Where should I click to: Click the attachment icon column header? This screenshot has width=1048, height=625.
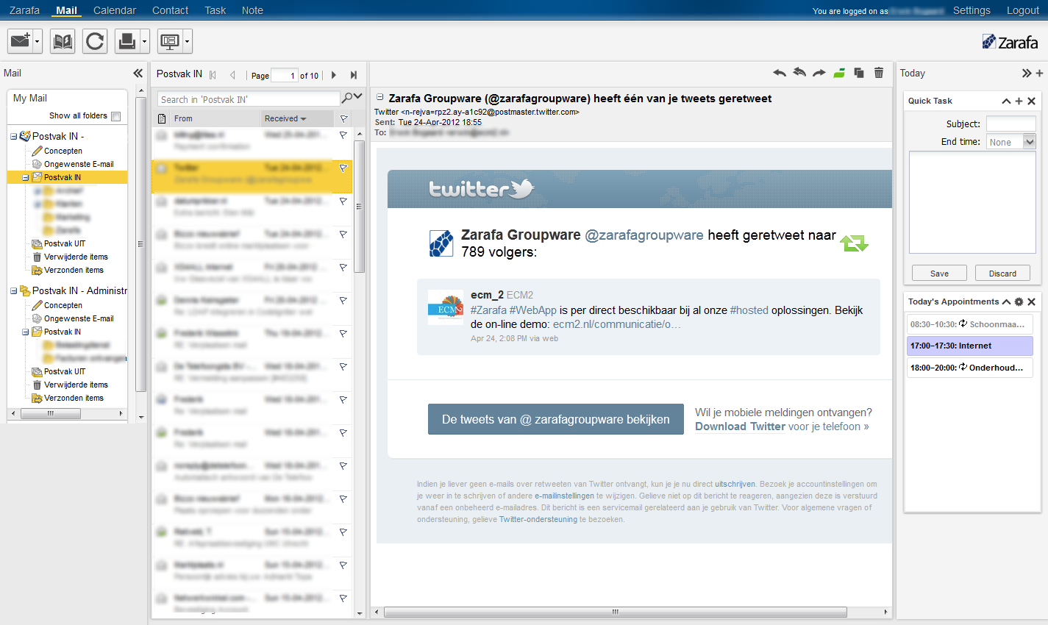tap(163, 118)
